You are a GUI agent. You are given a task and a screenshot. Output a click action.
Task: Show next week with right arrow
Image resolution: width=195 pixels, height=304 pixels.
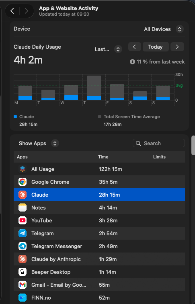177,47
